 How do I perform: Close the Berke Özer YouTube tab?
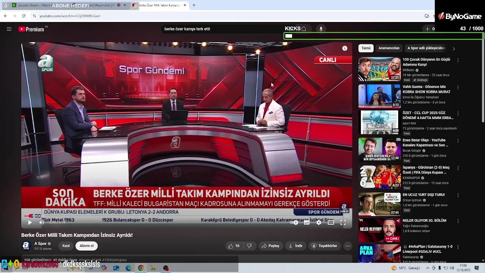[x=185, y=5]
